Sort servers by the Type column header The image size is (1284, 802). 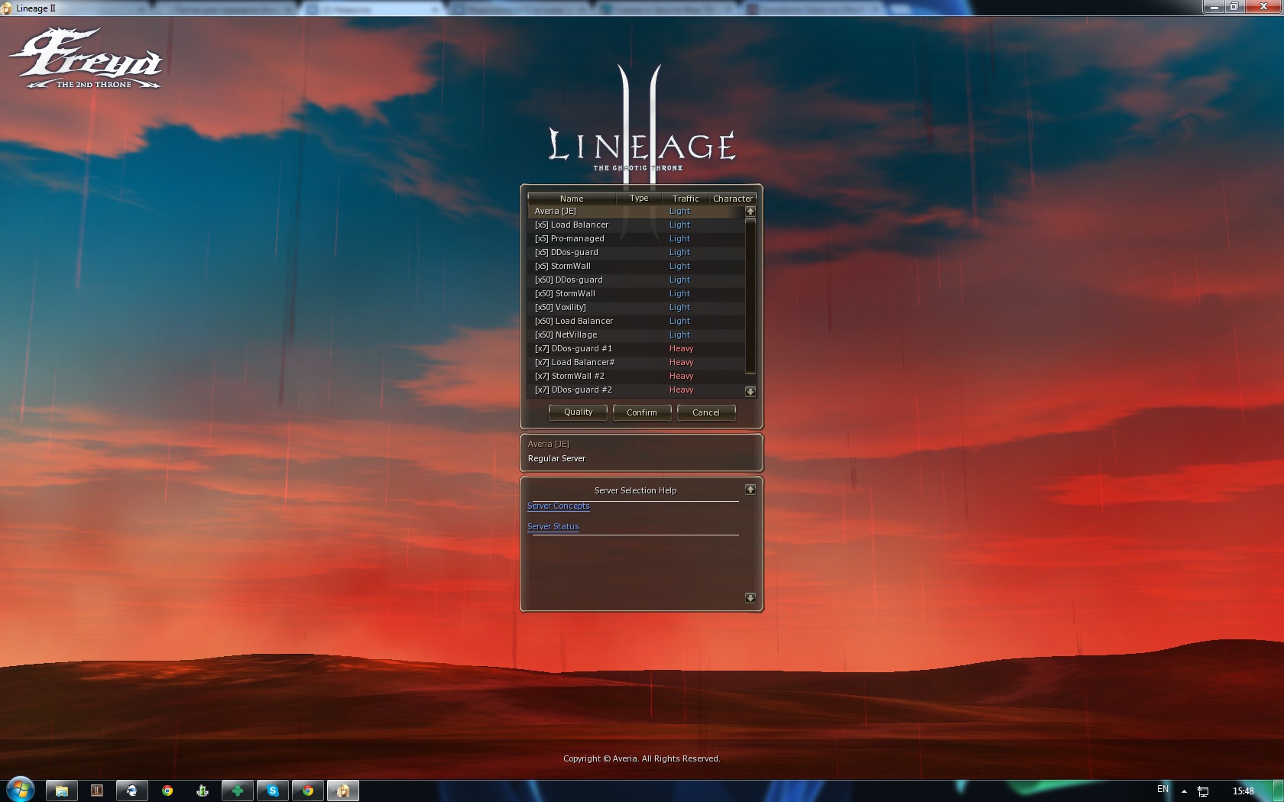[x=639, y=199]
